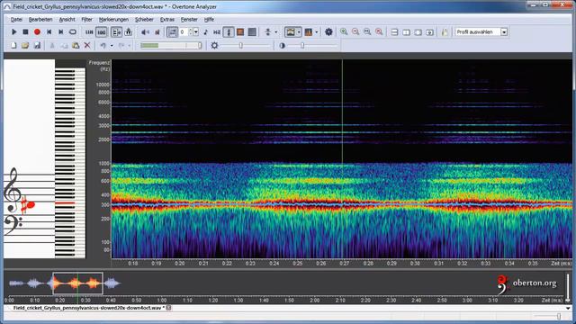This screenshot has width=576, height=324.
Task: Open the dropdown beside the color palette icon
Action: pyautogui.click(x=316, y=32)
